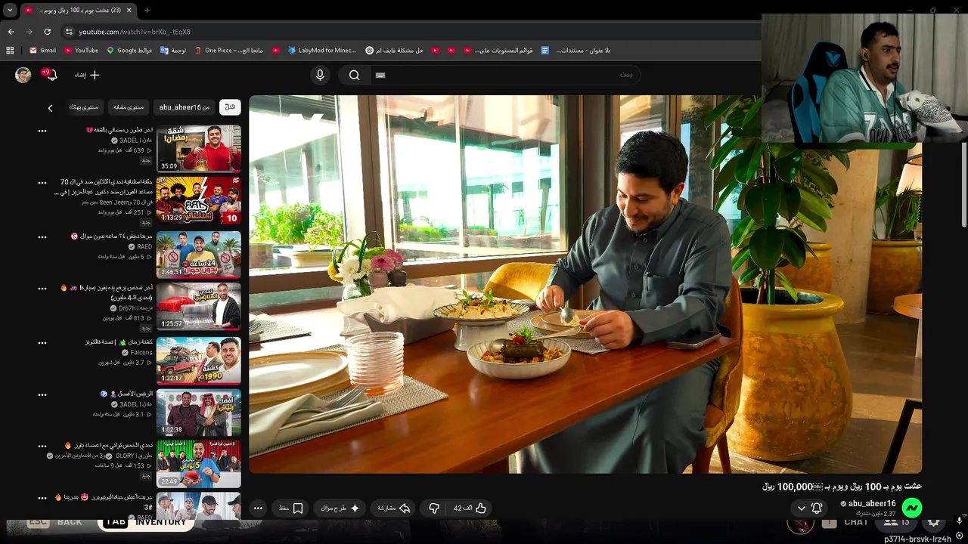Screen dimensions: 968x544
Task: Click the RAED channel name
Action: pyautogui.click(x=144, y=246)
